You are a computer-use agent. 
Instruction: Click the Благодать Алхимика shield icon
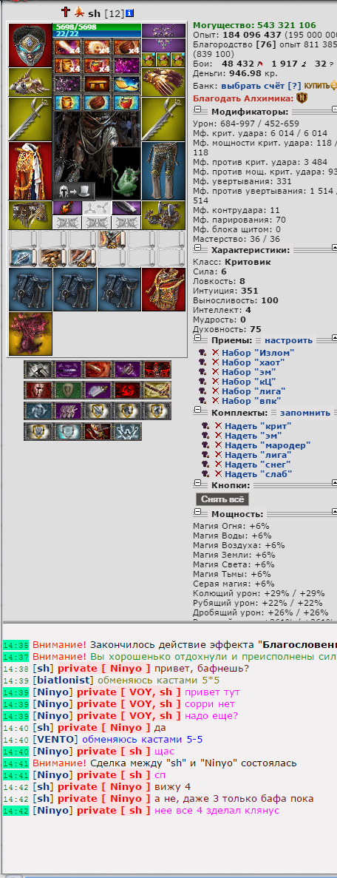click(302, 98)
